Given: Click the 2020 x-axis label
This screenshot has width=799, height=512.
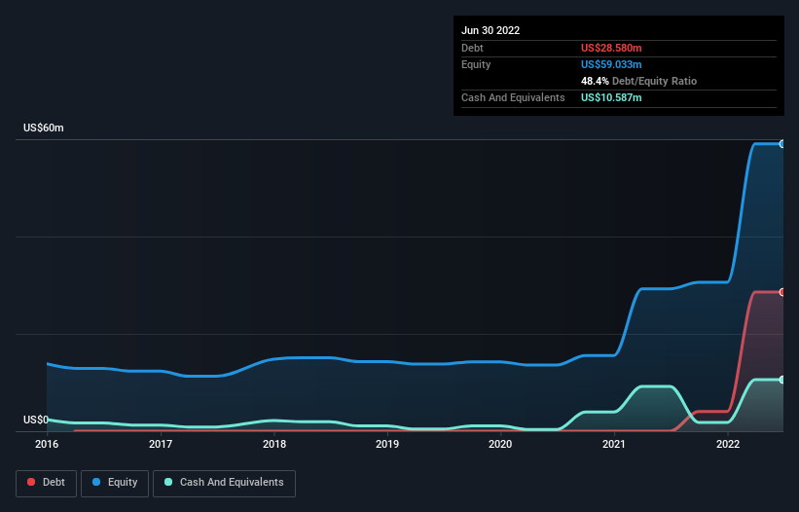Looking at the screenshot, I should point(500,444).
